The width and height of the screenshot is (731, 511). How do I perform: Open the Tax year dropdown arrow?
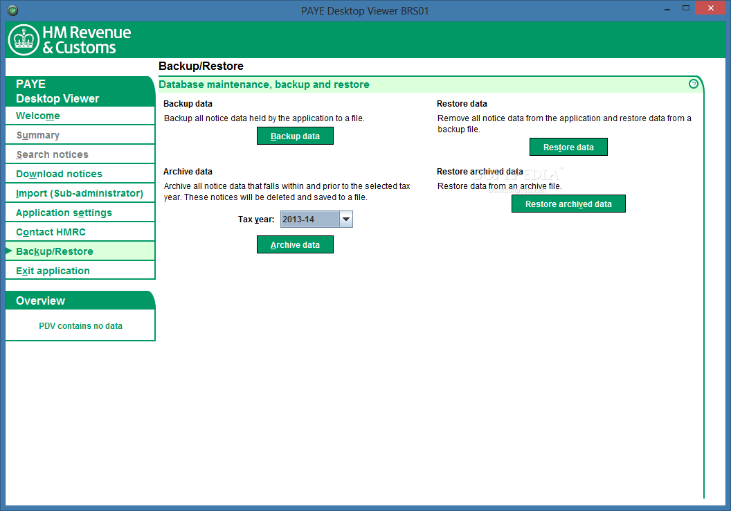[x=346, y=219]
